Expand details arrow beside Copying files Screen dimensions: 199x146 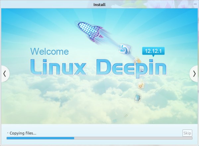tap(8, 133)
